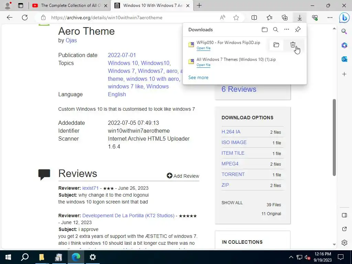Open author link Ojas

(x=71, y=41)
